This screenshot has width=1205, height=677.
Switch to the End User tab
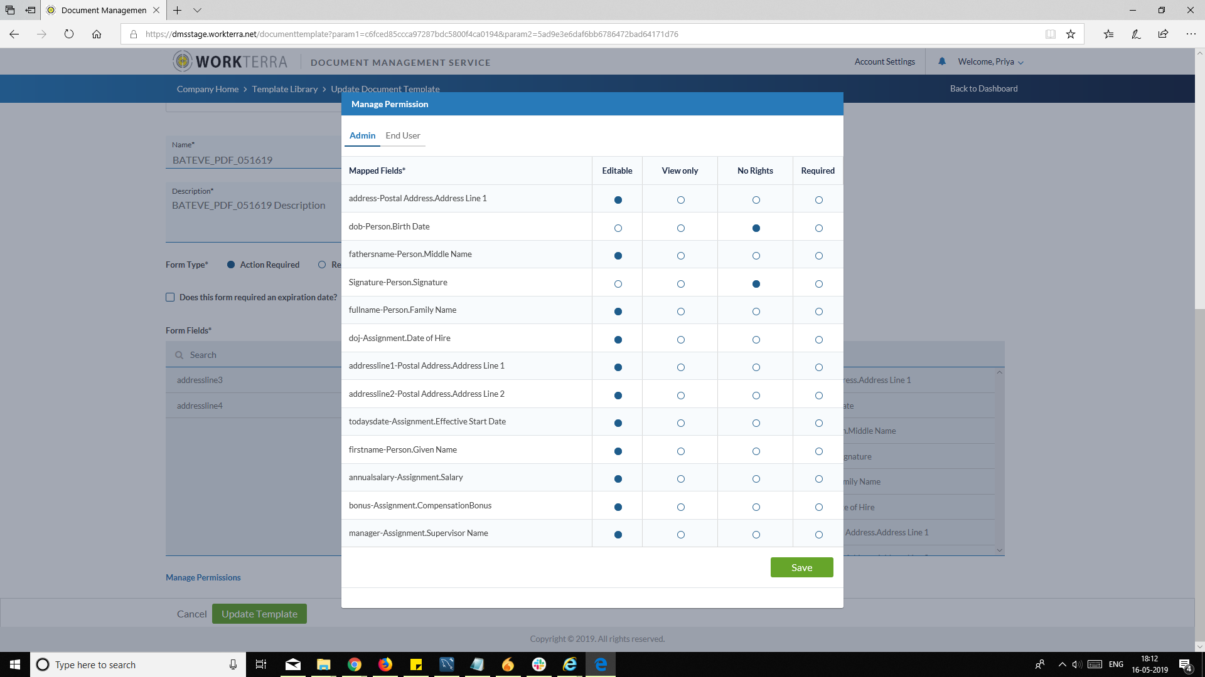(402, 135)
